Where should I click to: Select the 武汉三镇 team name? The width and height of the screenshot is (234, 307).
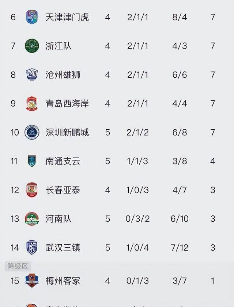point(63,248)
